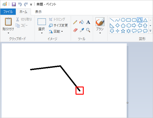
Task: Click shapes gallery scroll down arrow
Action: tap(151, 26)
